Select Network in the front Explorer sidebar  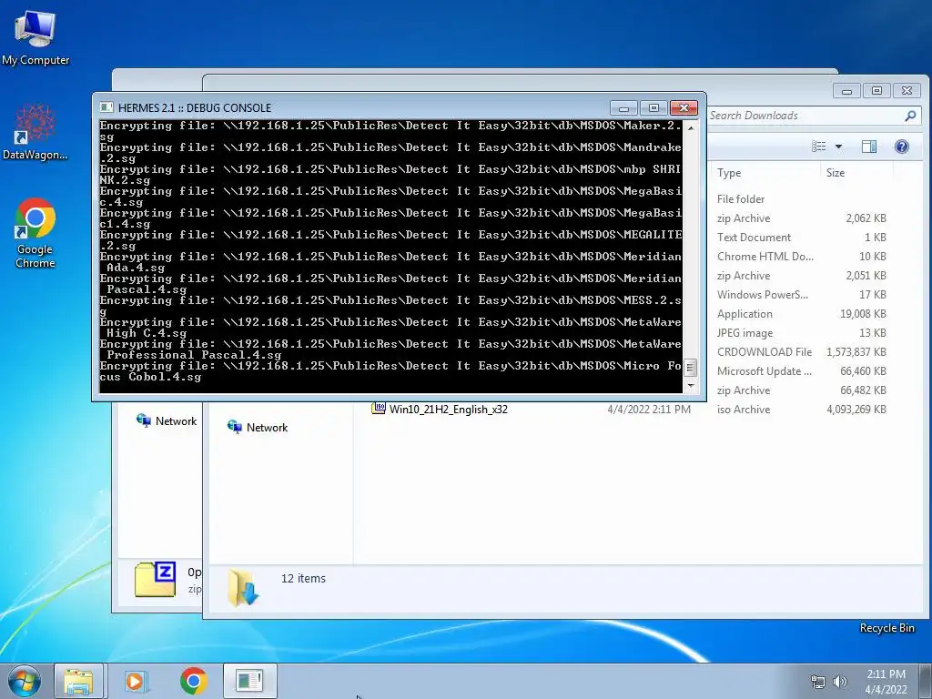tap(258, 428)
